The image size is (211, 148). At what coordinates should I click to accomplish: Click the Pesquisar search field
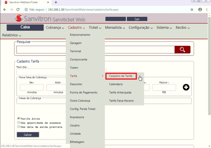(95, 50)
